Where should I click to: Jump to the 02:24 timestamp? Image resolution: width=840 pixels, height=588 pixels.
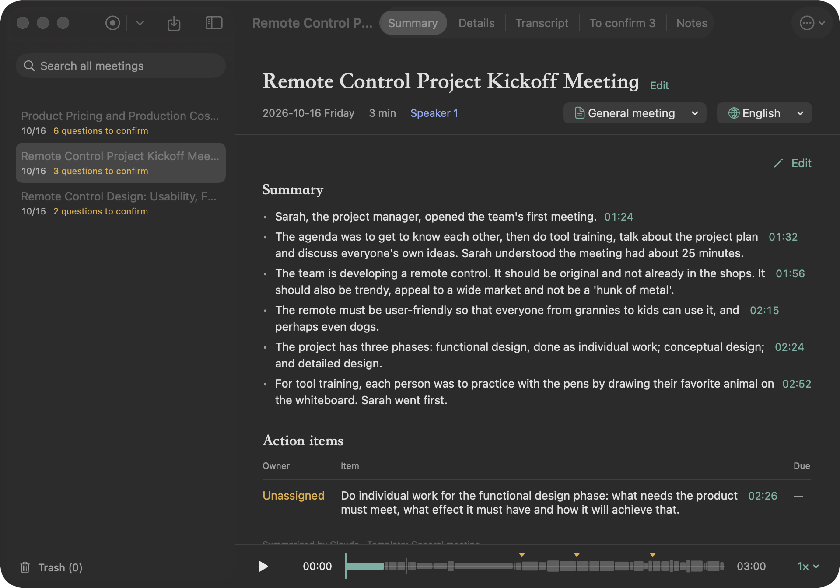tap(789, 347)
